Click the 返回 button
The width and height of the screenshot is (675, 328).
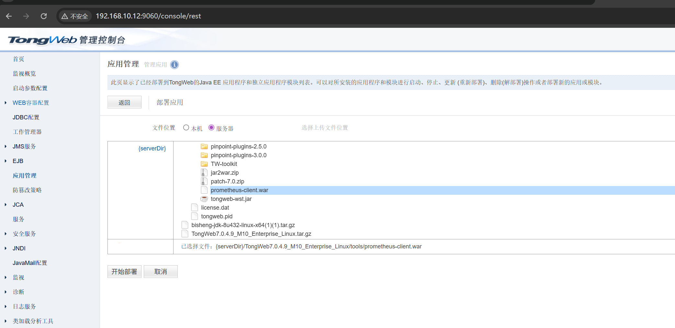124,102
